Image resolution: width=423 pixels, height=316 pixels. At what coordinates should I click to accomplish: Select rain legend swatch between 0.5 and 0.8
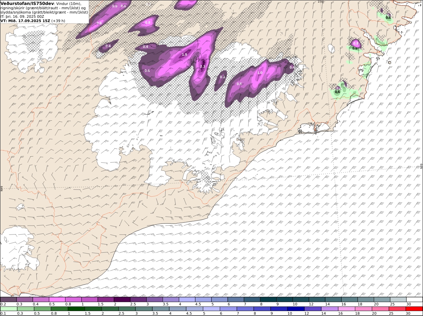pyautogui.click(x=42, y=309)
